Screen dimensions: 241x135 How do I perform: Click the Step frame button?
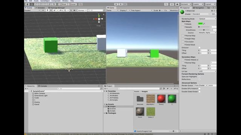pyautogui.click(x=125, y=4)
